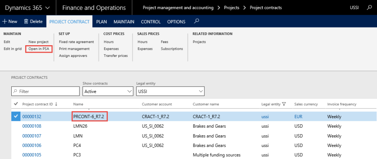Click the Legal entity column filter funnel icon
Image resolution: width=377 pixels, height=159 pixels.
[284, 104]
